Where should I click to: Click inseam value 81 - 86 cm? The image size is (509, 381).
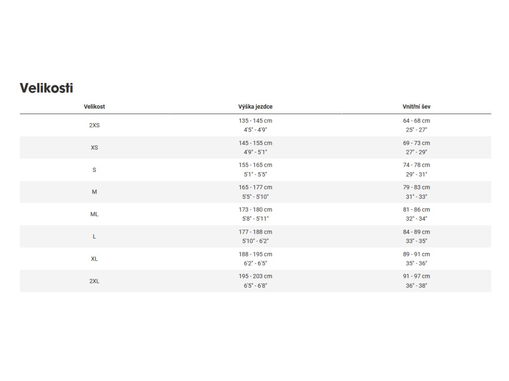click(417, 210)
